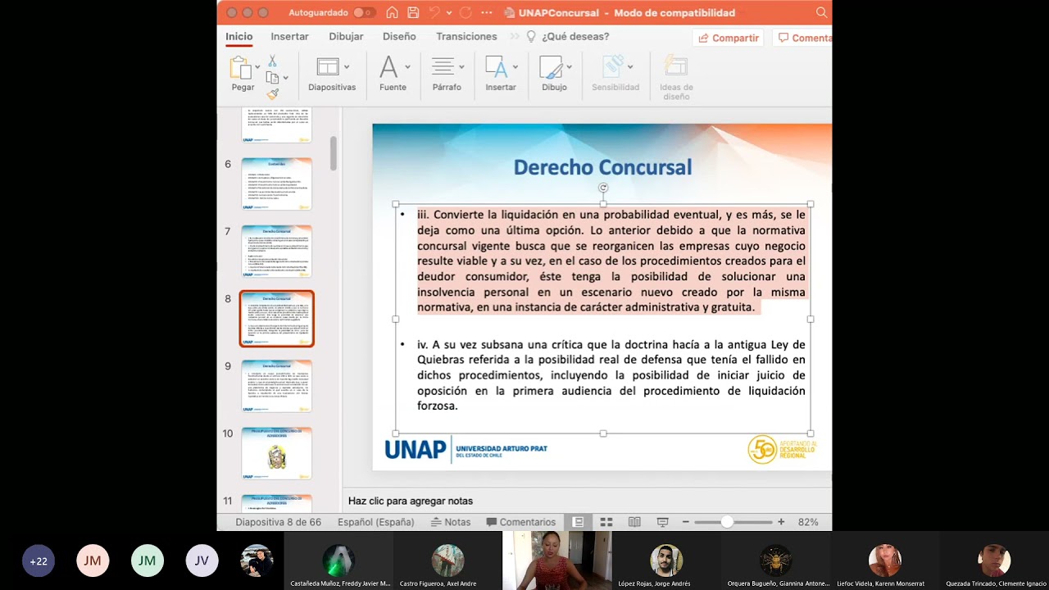Open the Transiciones tab
The height and width of the screenshot is (590, 1049).
(x=466, y=37)
